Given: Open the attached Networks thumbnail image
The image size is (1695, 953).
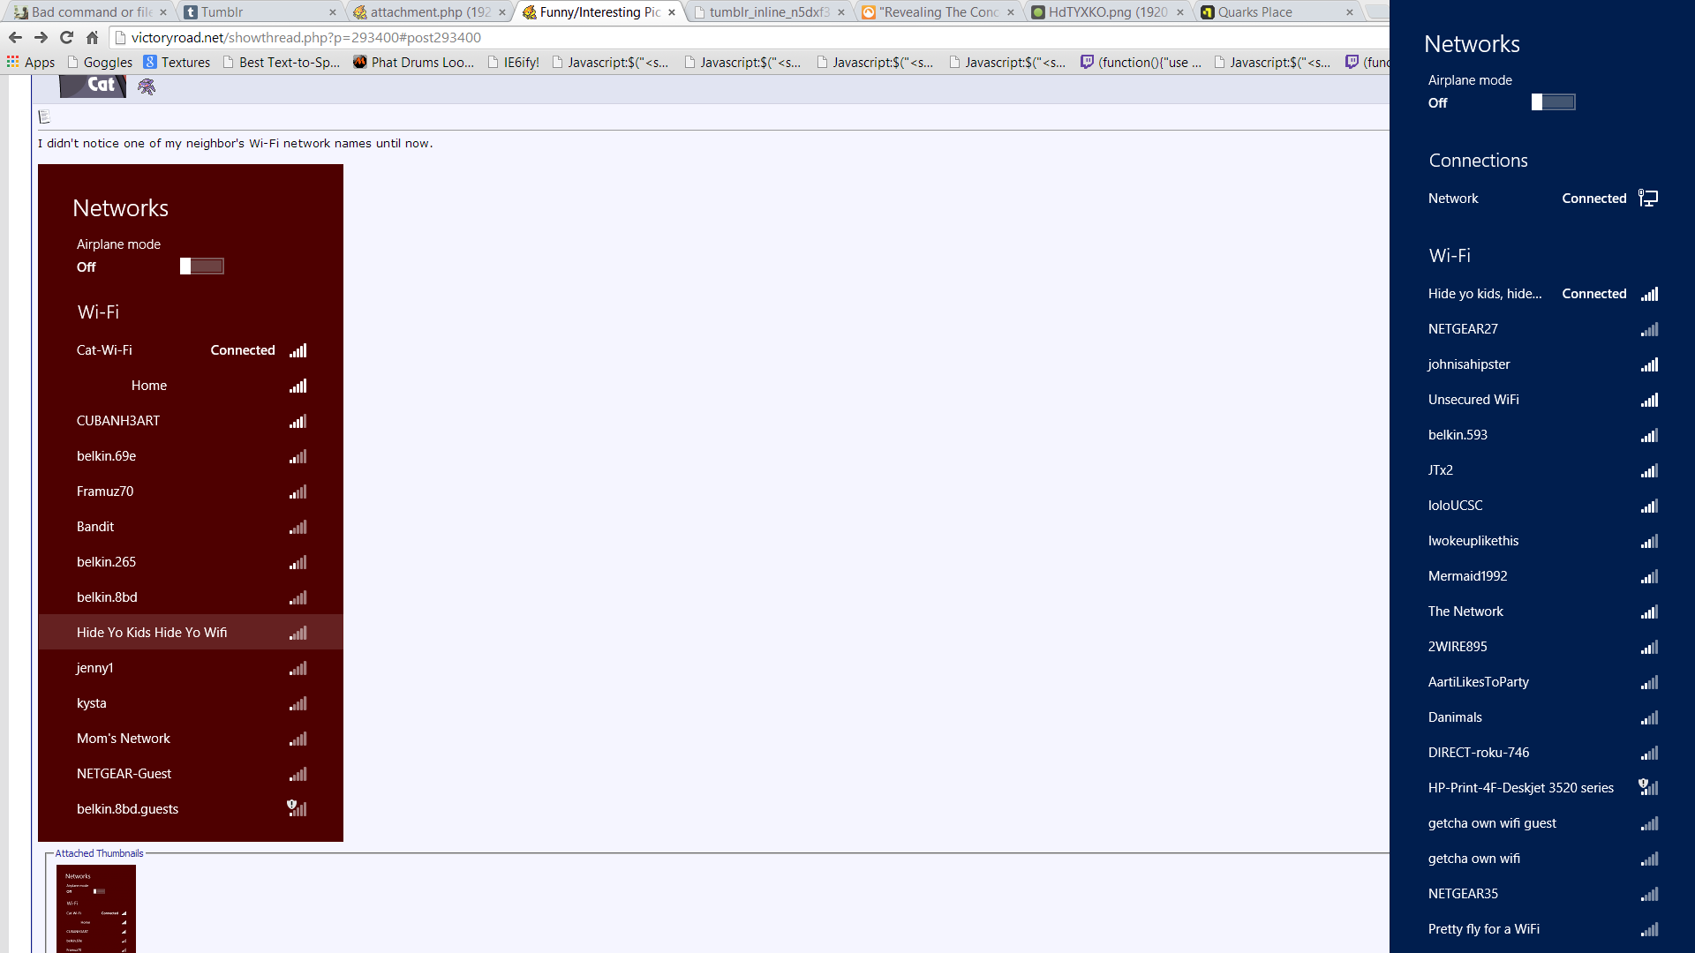Looking at the screenshot, I should click(x=95, y=908).
